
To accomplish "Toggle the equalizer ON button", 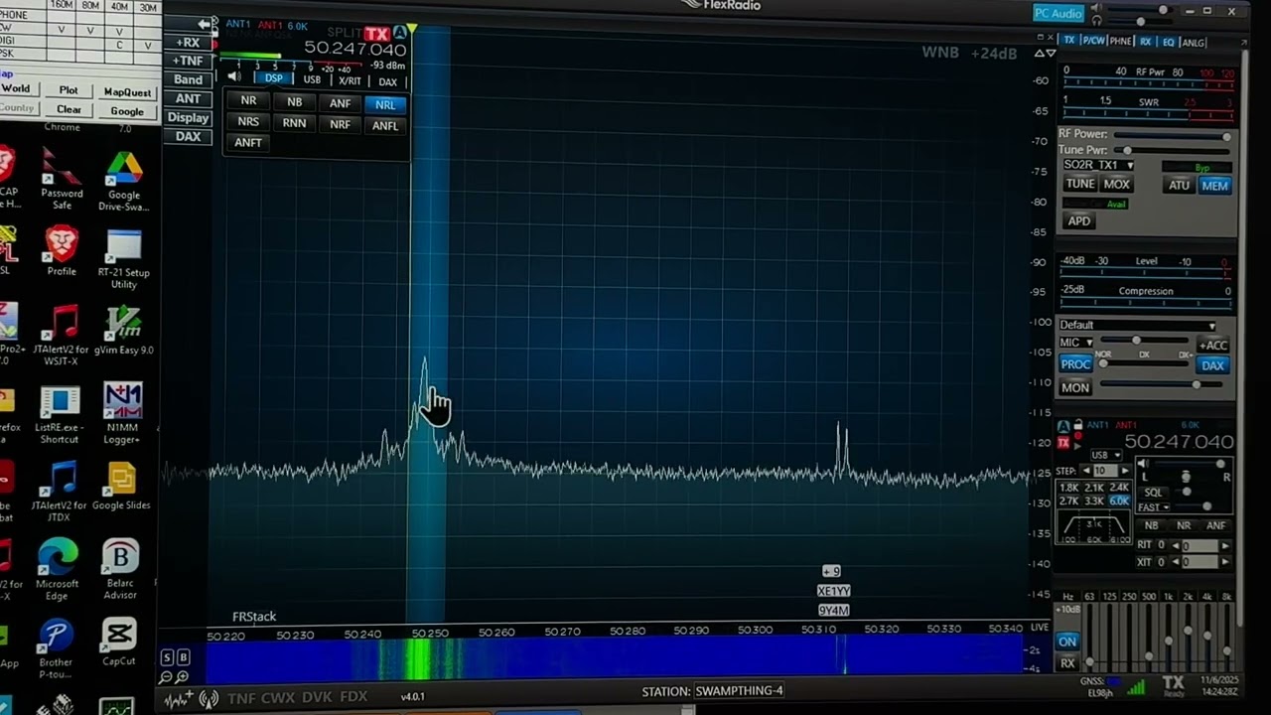I will click(1067, 642).
